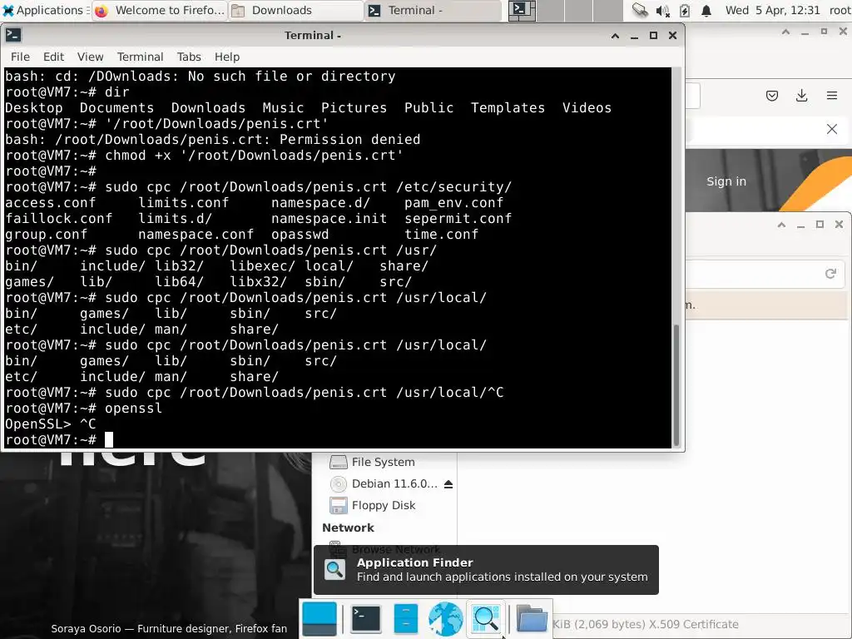Screen dimensions: 852x639
Task: Click the date and time clock
Action: point(772,10)
